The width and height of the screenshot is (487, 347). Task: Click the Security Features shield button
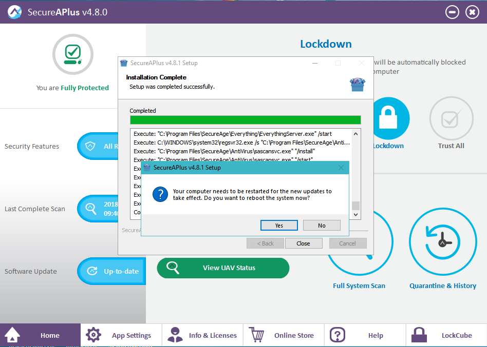(x=98, y=146)
